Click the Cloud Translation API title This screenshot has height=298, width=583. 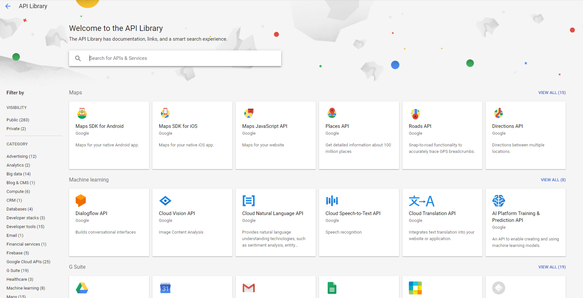[432, 213]
